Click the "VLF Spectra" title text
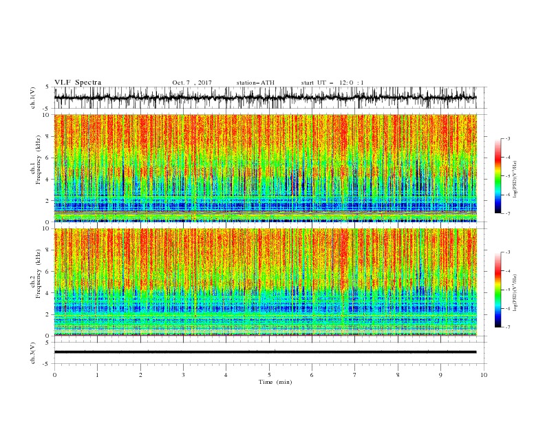The image size is (545, 421). [78, 83]
